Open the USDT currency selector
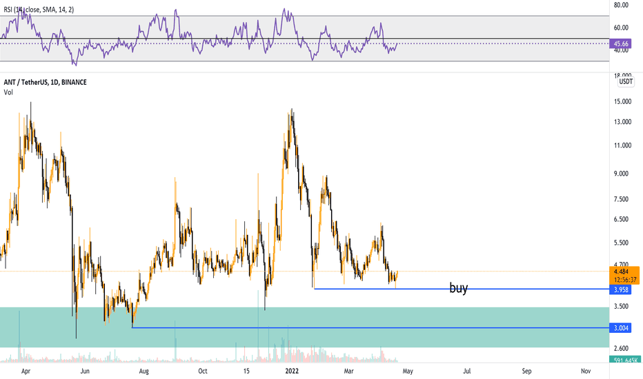This screenshot has height=379, width=643. tap(626, 81)
